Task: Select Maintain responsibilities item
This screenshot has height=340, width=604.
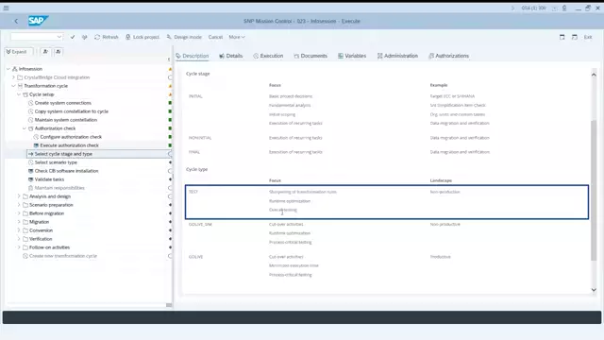Action: 59,188
